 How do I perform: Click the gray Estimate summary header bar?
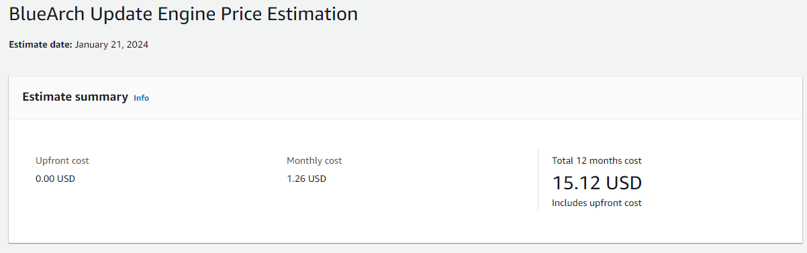pos(406,98)
